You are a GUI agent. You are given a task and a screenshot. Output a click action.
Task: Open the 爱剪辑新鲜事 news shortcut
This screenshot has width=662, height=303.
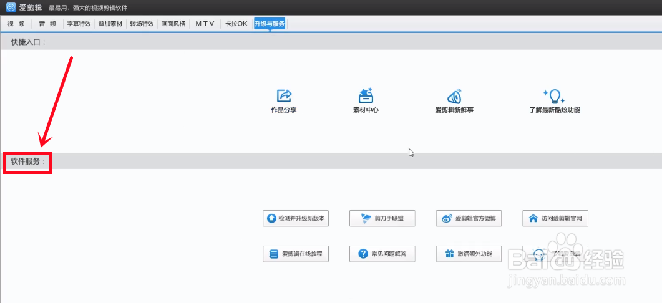click(454, 101)
